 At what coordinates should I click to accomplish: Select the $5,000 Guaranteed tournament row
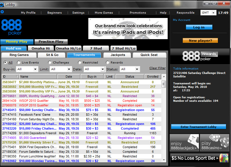[81, 138]
